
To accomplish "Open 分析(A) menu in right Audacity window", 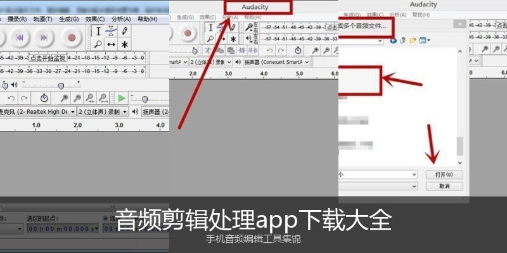I will (x=398, y=15).
